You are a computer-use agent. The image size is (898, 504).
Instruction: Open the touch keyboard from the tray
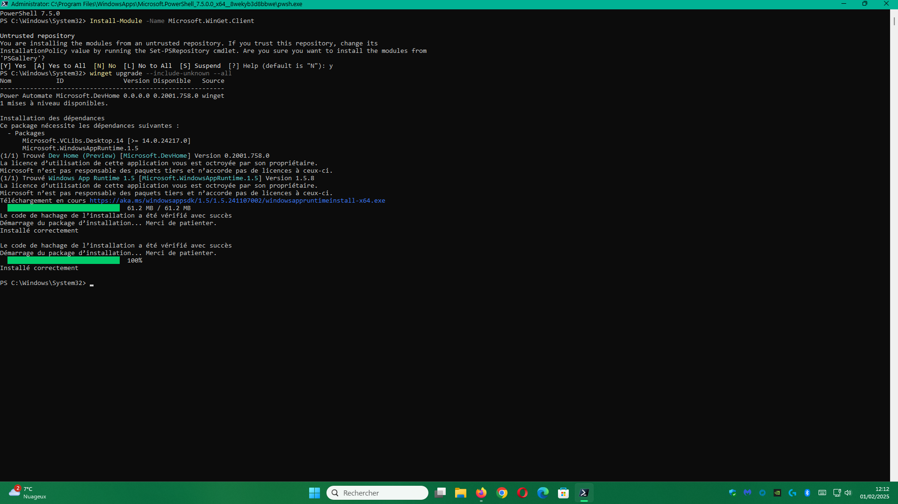pyautogui.click(x=822, y=493)
